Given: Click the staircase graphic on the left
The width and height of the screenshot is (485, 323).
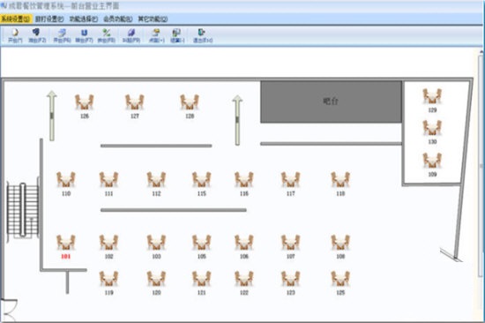Looking at the screenshot, I should tap(23, 210).
